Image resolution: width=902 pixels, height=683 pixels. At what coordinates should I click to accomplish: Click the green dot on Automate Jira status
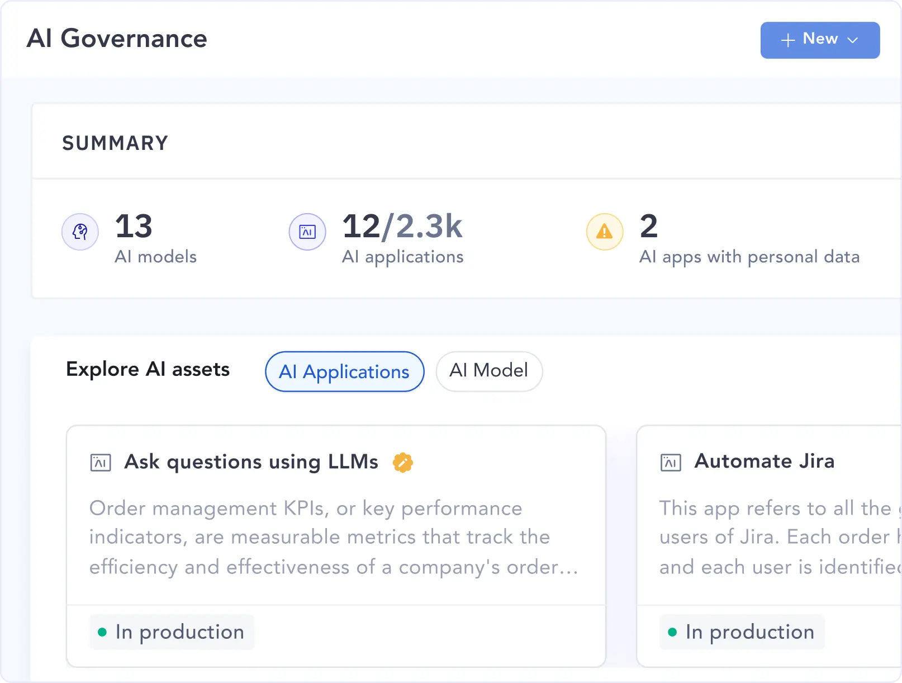[x=672, y=632]
